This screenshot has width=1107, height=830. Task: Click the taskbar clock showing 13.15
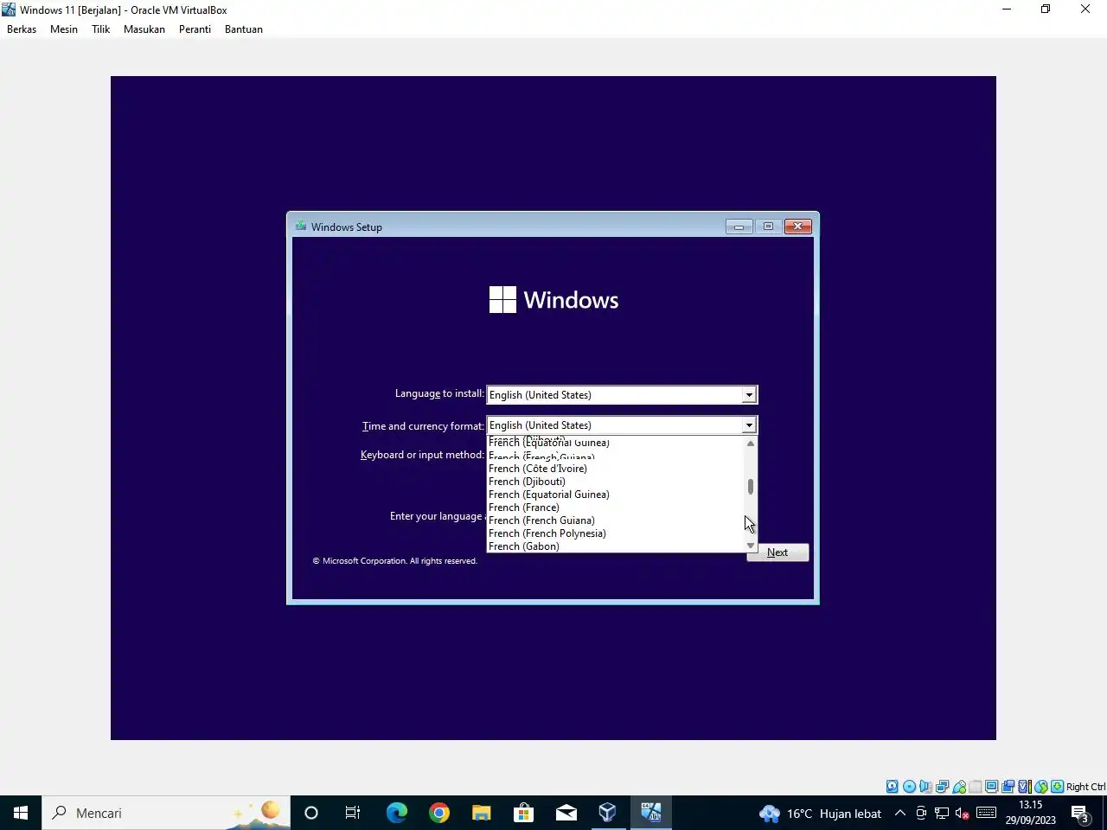1031,813
